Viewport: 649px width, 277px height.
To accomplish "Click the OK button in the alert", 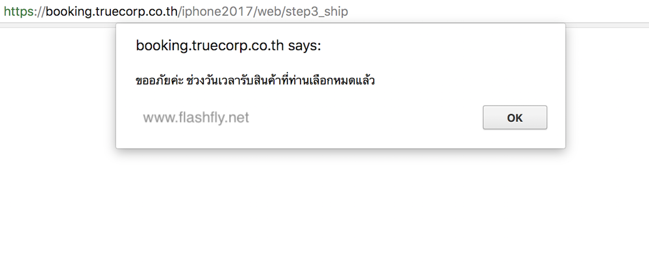I will (x=515, y=117).
